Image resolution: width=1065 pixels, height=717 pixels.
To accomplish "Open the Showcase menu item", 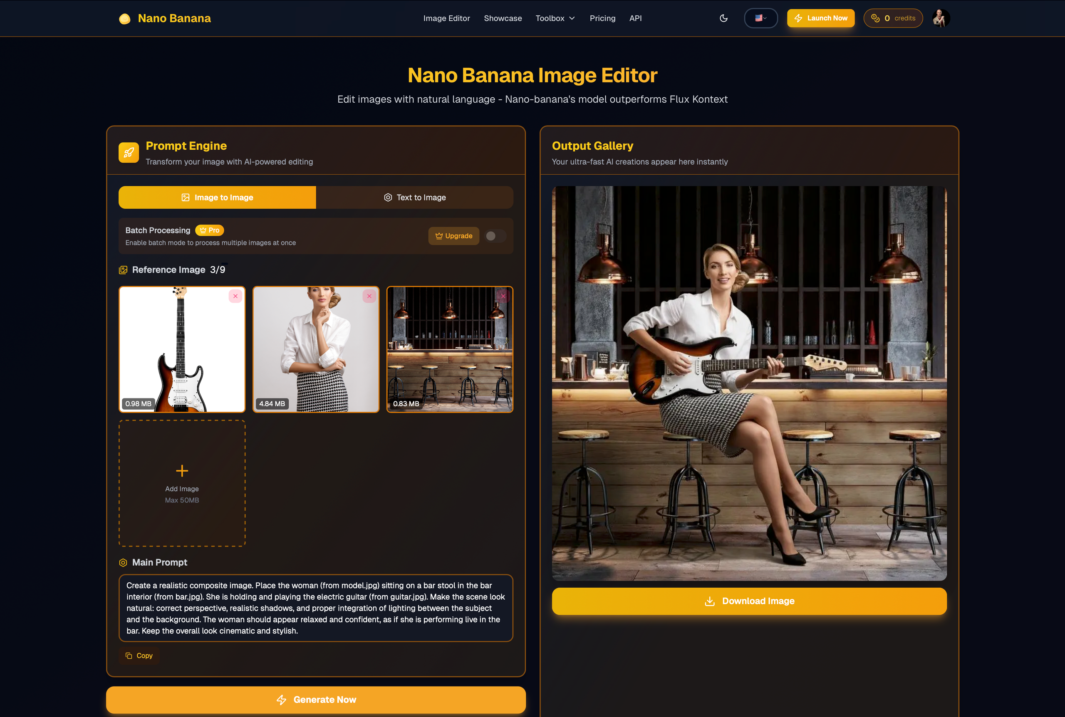I will (503, 18).
